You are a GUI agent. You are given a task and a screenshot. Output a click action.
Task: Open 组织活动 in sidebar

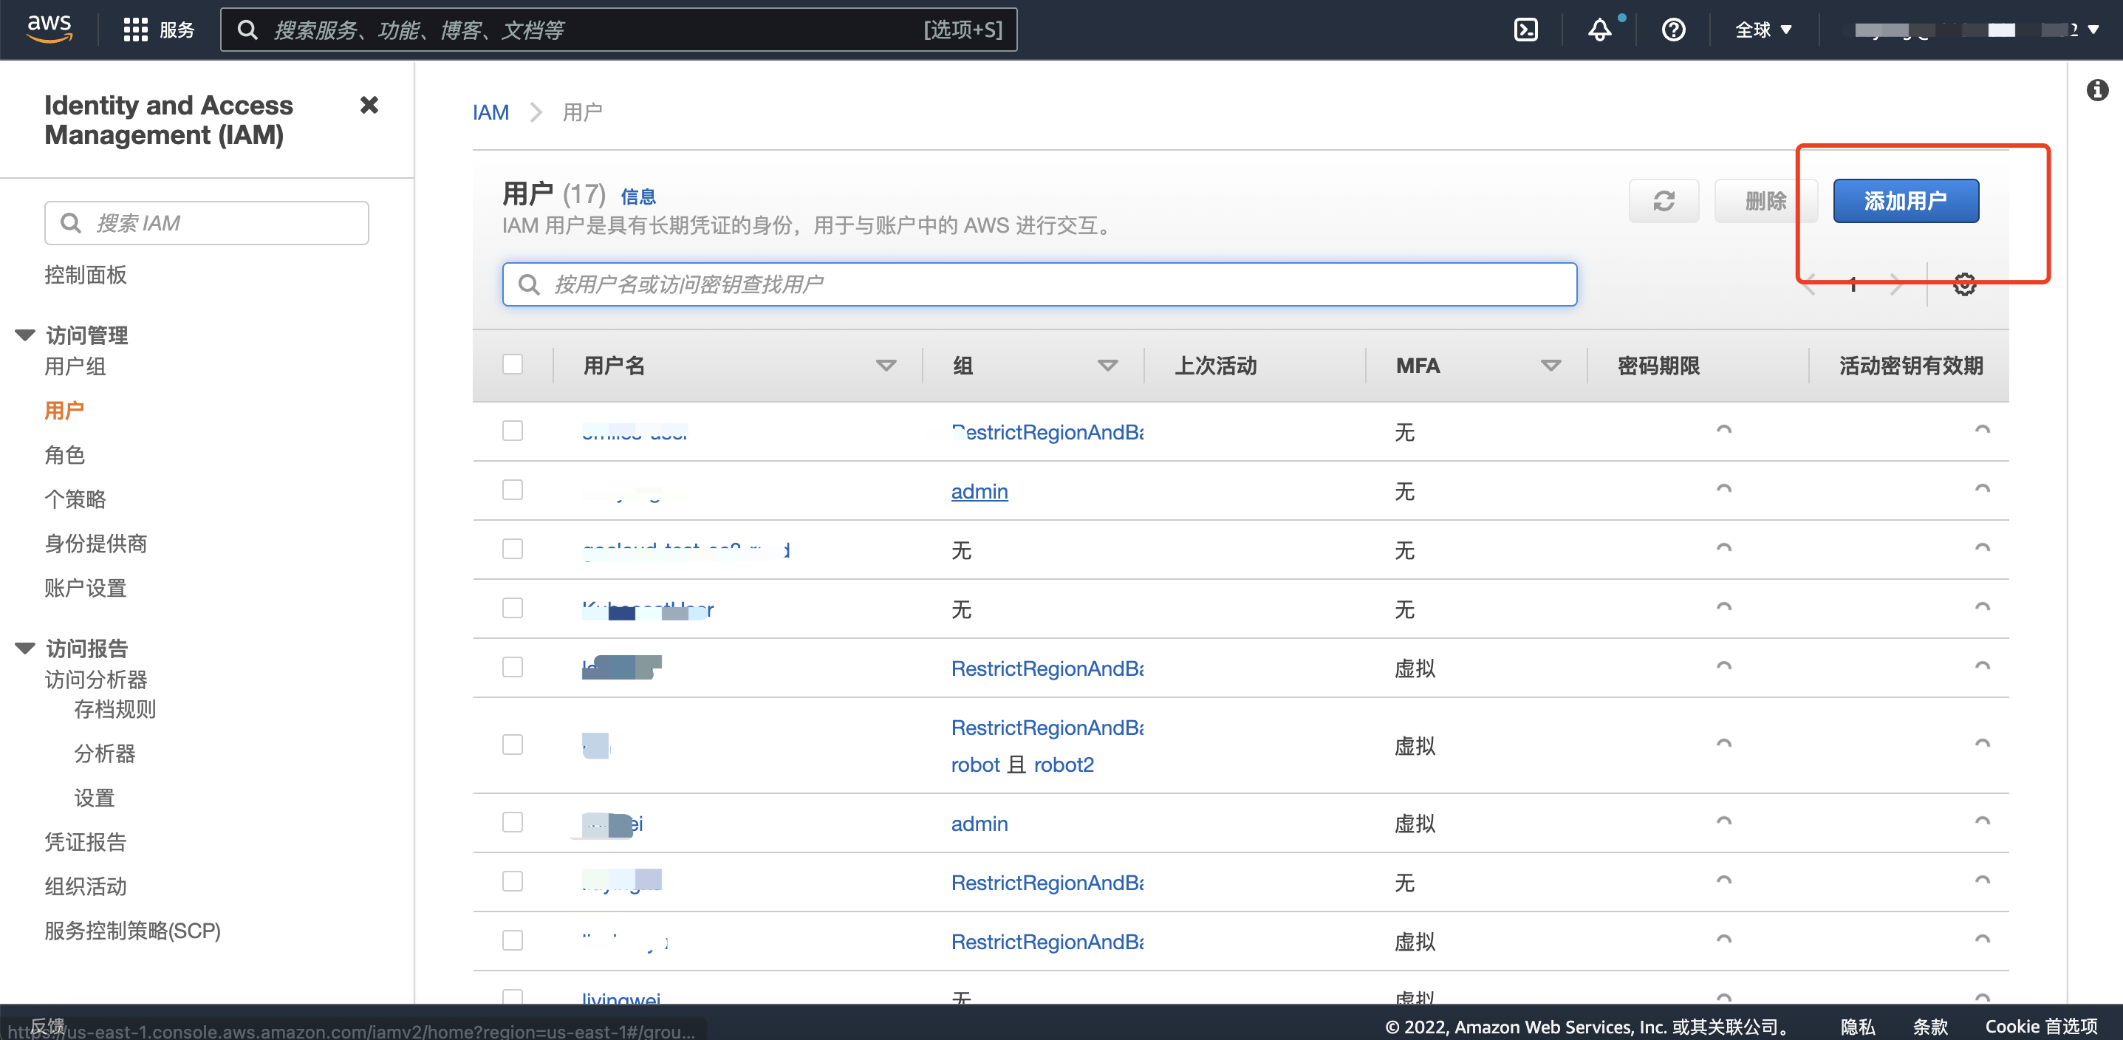[86, 886]
